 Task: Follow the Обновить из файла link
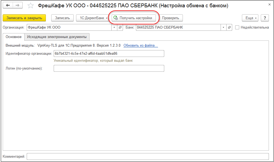click(x=141, y=46)
